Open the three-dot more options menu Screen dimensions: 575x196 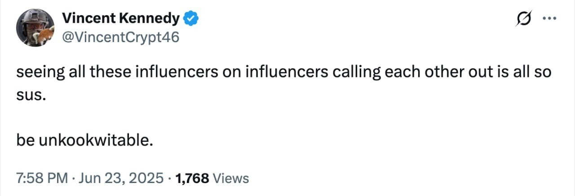point(550,19)
